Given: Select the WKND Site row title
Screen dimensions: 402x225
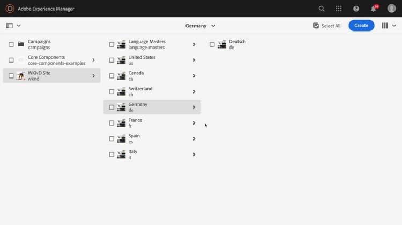Looking at the screenshot, I should [39, 73].
